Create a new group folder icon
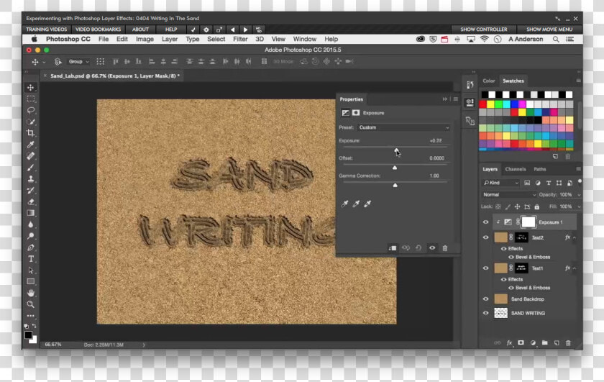 tap(545, 342)
